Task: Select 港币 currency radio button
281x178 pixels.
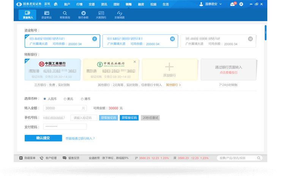Action: (82, 99)
